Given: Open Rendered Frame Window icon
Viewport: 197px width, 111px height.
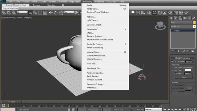Looking at the screenshot, I should (181, 13).
